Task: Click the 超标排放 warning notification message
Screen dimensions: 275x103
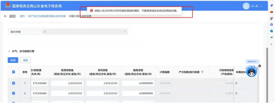Action: tap(134, 11)
